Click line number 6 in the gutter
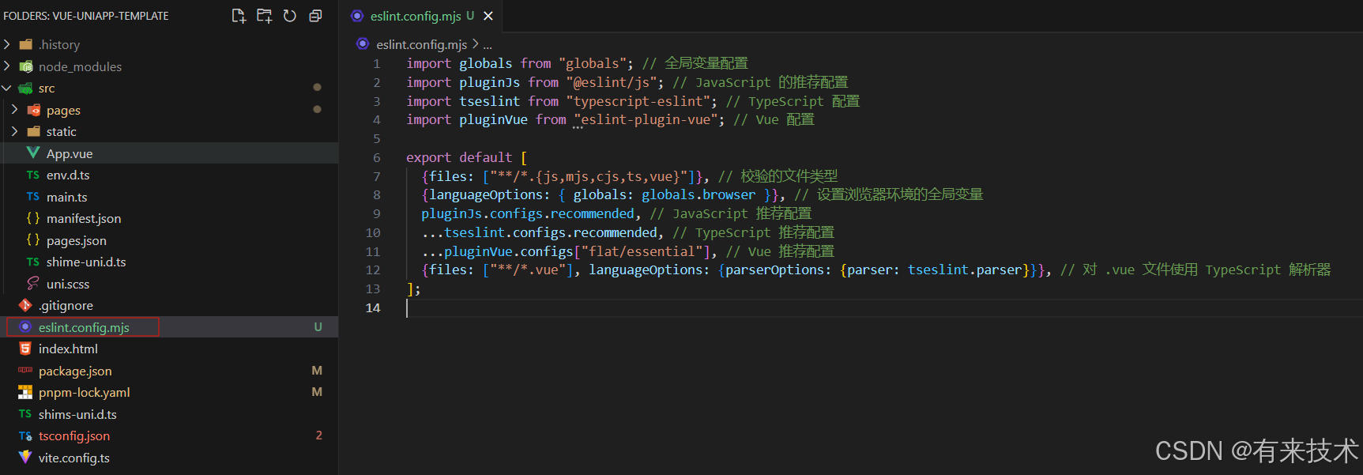 pyautogui.click(x=377, y=157)
